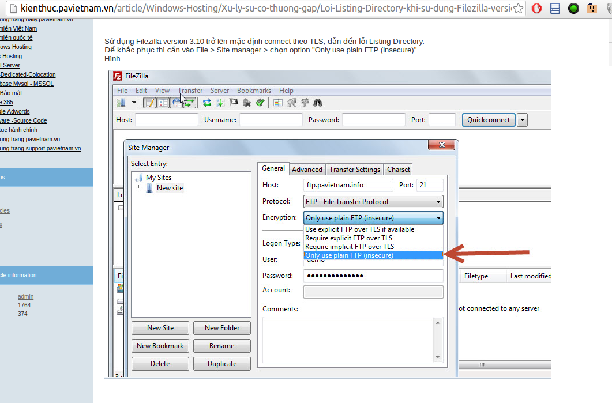The height and width of the screenshot is (403, 612).
Task: Open the Site Manager toolbar icon in FileZilla
Action: [x=121, y=103]
